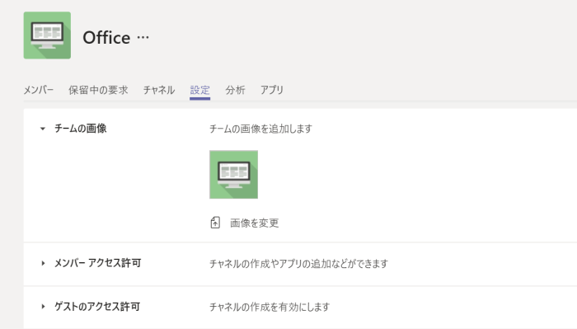Click the ゲストのアクセス許可 heading
This screenshot has height=329, width=577.
(97, 307)
